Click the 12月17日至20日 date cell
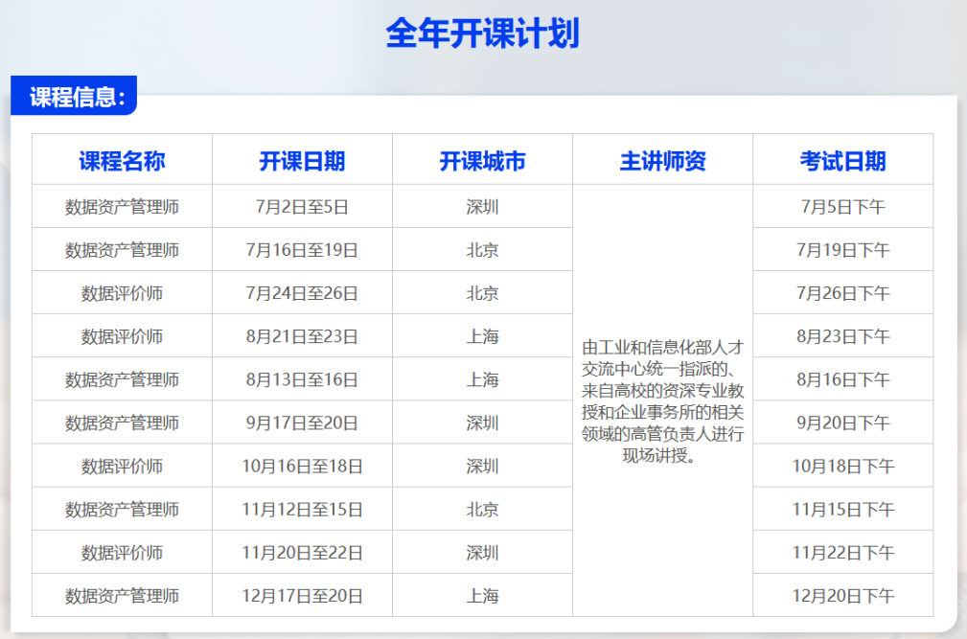The image size is (967, 639). [x=302, y=596]
